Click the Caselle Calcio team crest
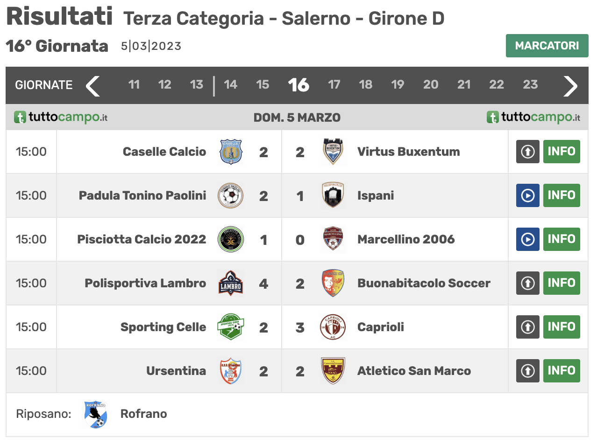Viewport: 597px width, 444px height. (231, 152)
